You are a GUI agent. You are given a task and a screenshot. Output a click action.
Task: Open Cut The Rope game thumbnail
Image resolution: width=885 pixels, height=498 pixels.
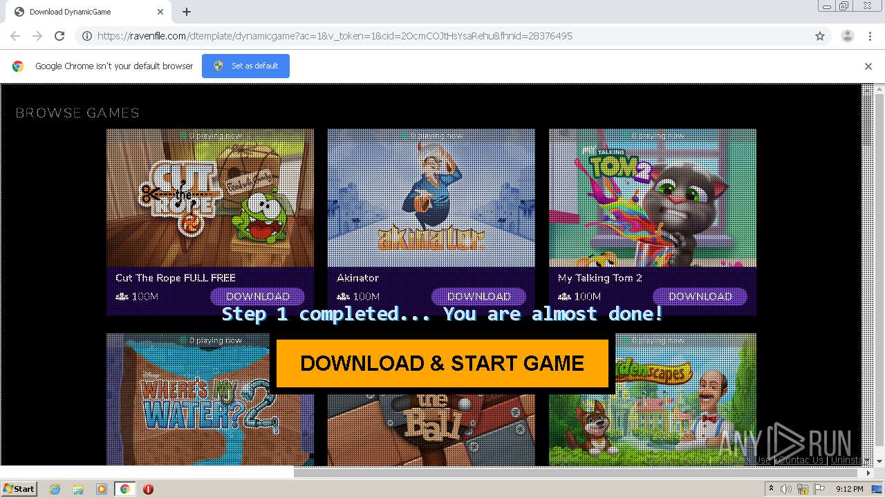click(x=210, y=198)
